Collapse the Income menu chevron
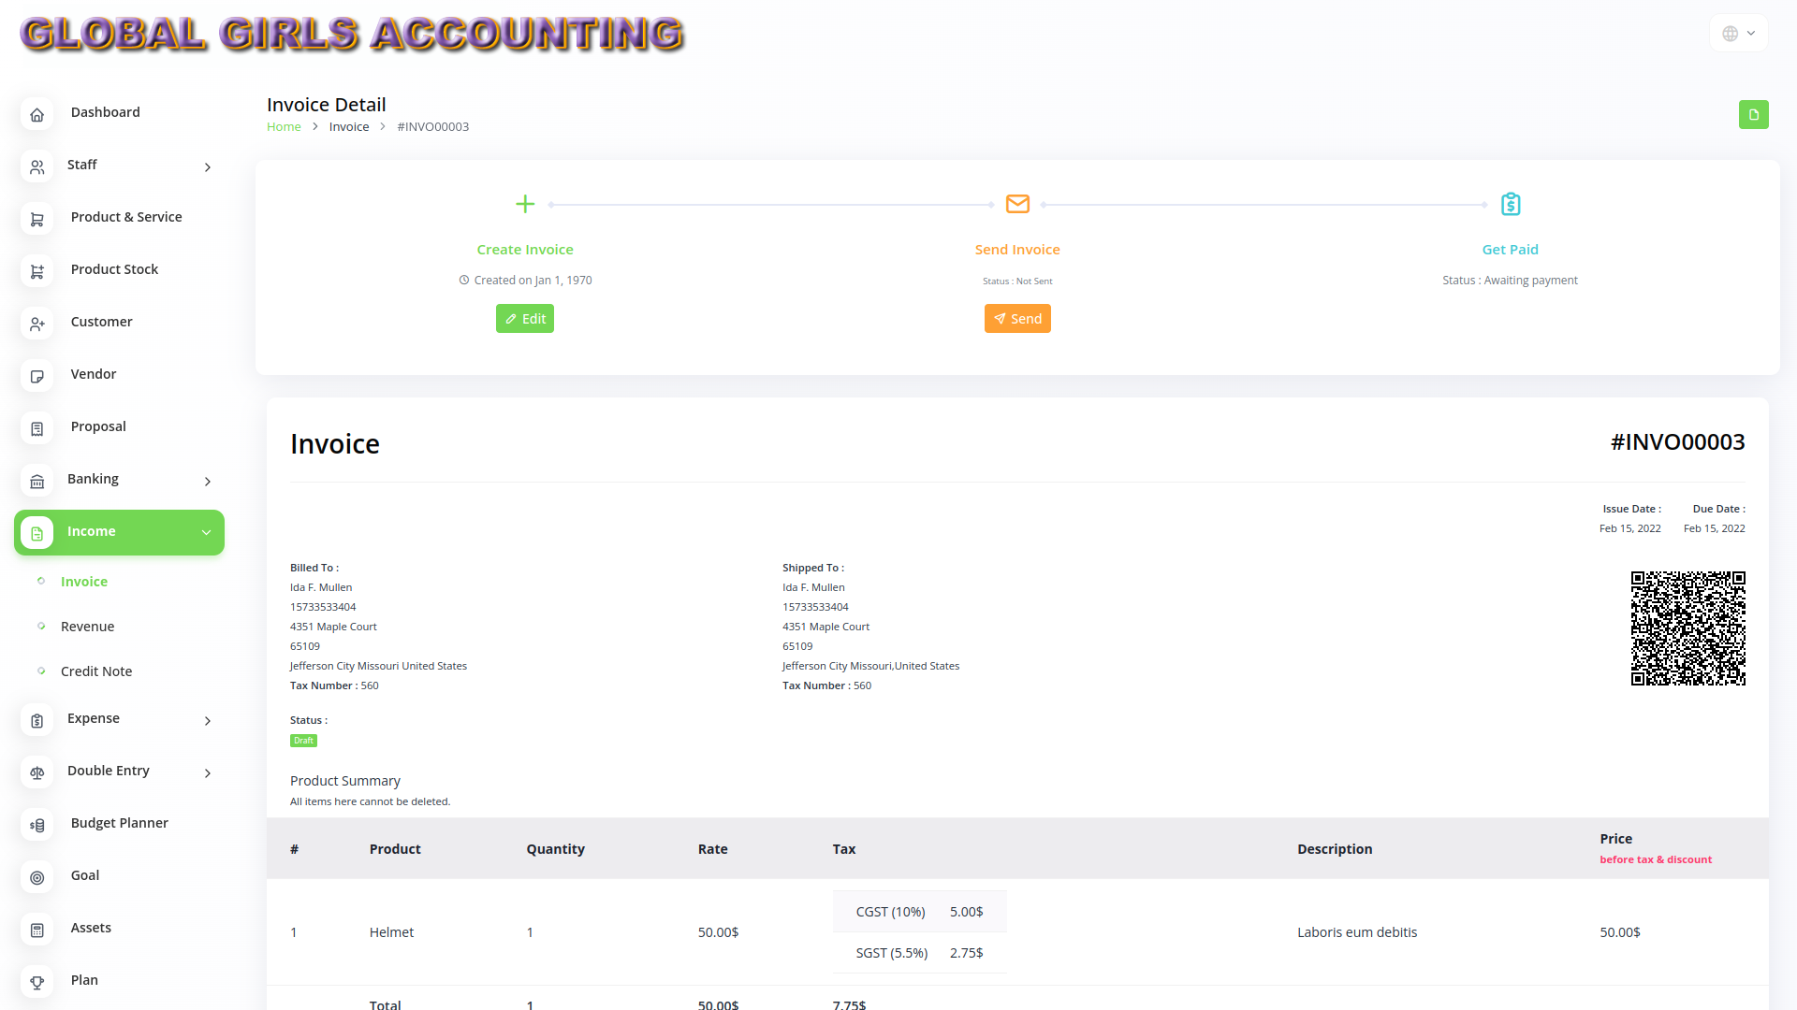This screenshot has width=1797, height=1010. 206,533
